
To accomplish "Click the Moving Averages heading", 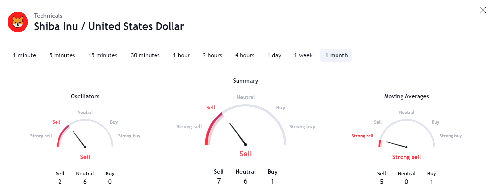I will pyautogui.click(x=406, y=96).
